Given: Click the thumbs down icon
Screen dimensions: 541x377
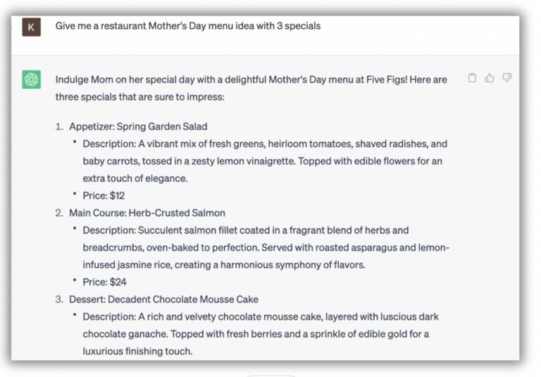Looking at the screenshot, I should pyautogui.click(x=506, y=78).
